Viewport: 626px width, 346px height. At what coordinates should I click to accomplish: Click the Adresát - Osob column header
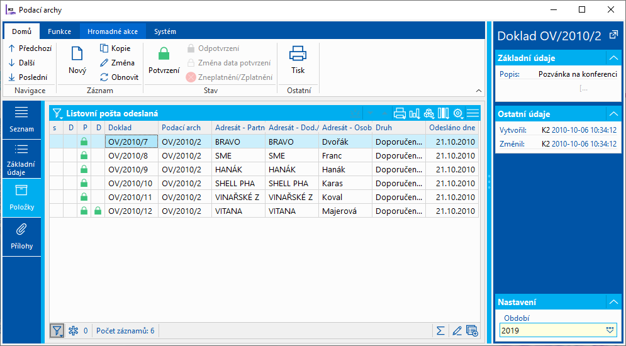click(x=345, y=128)
